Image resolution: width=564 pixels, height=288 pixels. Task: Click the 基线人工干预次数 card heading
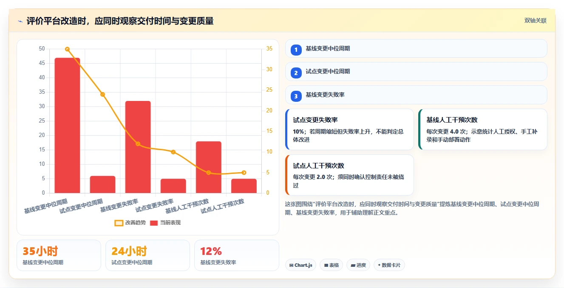pyautogui.click(x=452, y=120)
